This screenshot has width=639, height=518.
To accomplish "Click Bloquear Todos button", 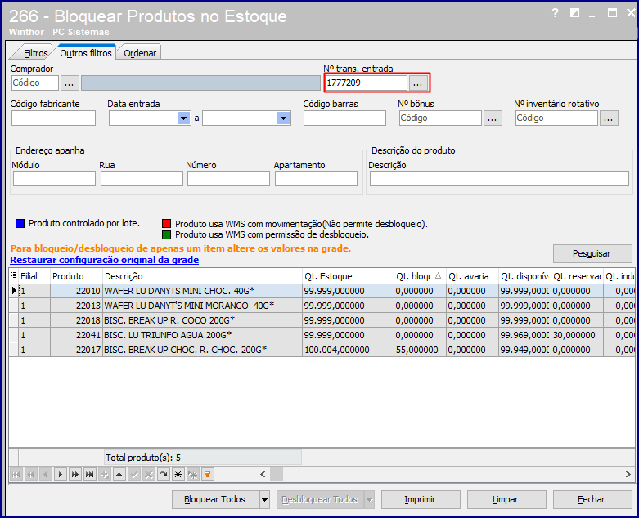I will point(215,500).
